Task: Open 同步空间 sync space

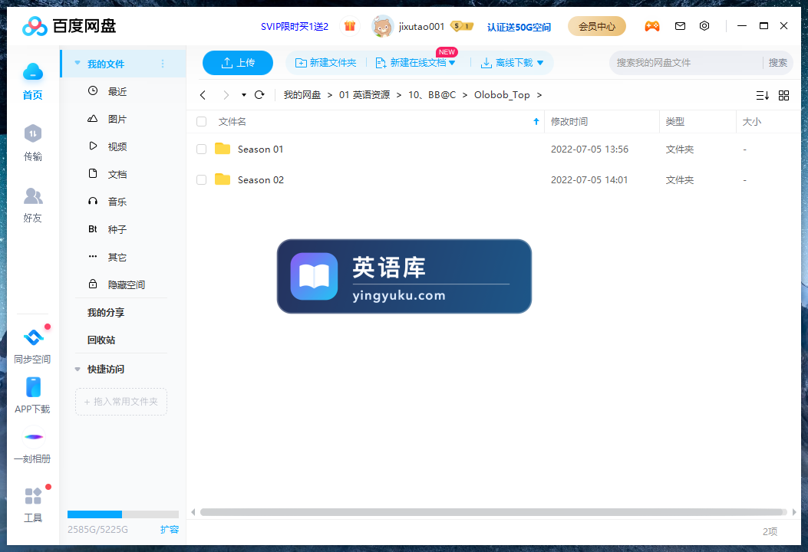Action: tap(34, 337)
